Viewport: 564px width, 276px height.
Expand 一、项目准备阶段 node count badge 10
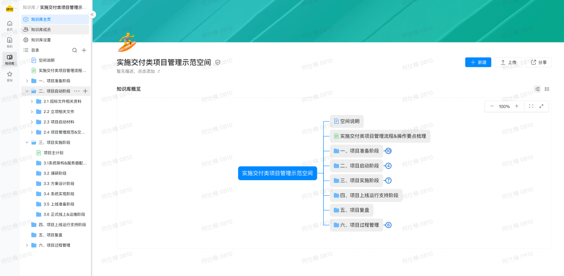pos(388,151)
